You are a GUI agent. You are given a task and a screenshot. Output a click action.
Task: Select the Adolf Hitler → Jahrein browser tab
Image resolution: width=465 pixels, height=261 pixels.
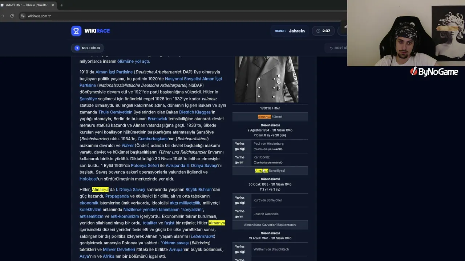(x=28, y=5)
